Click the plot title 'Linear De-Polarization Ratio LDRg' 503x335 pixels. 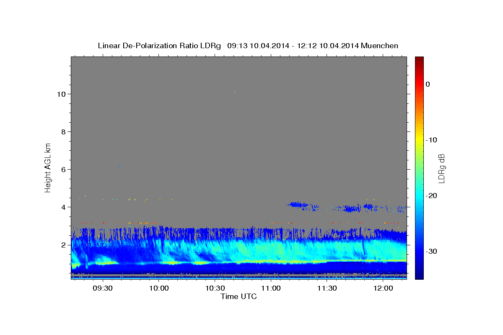point(159,46)
